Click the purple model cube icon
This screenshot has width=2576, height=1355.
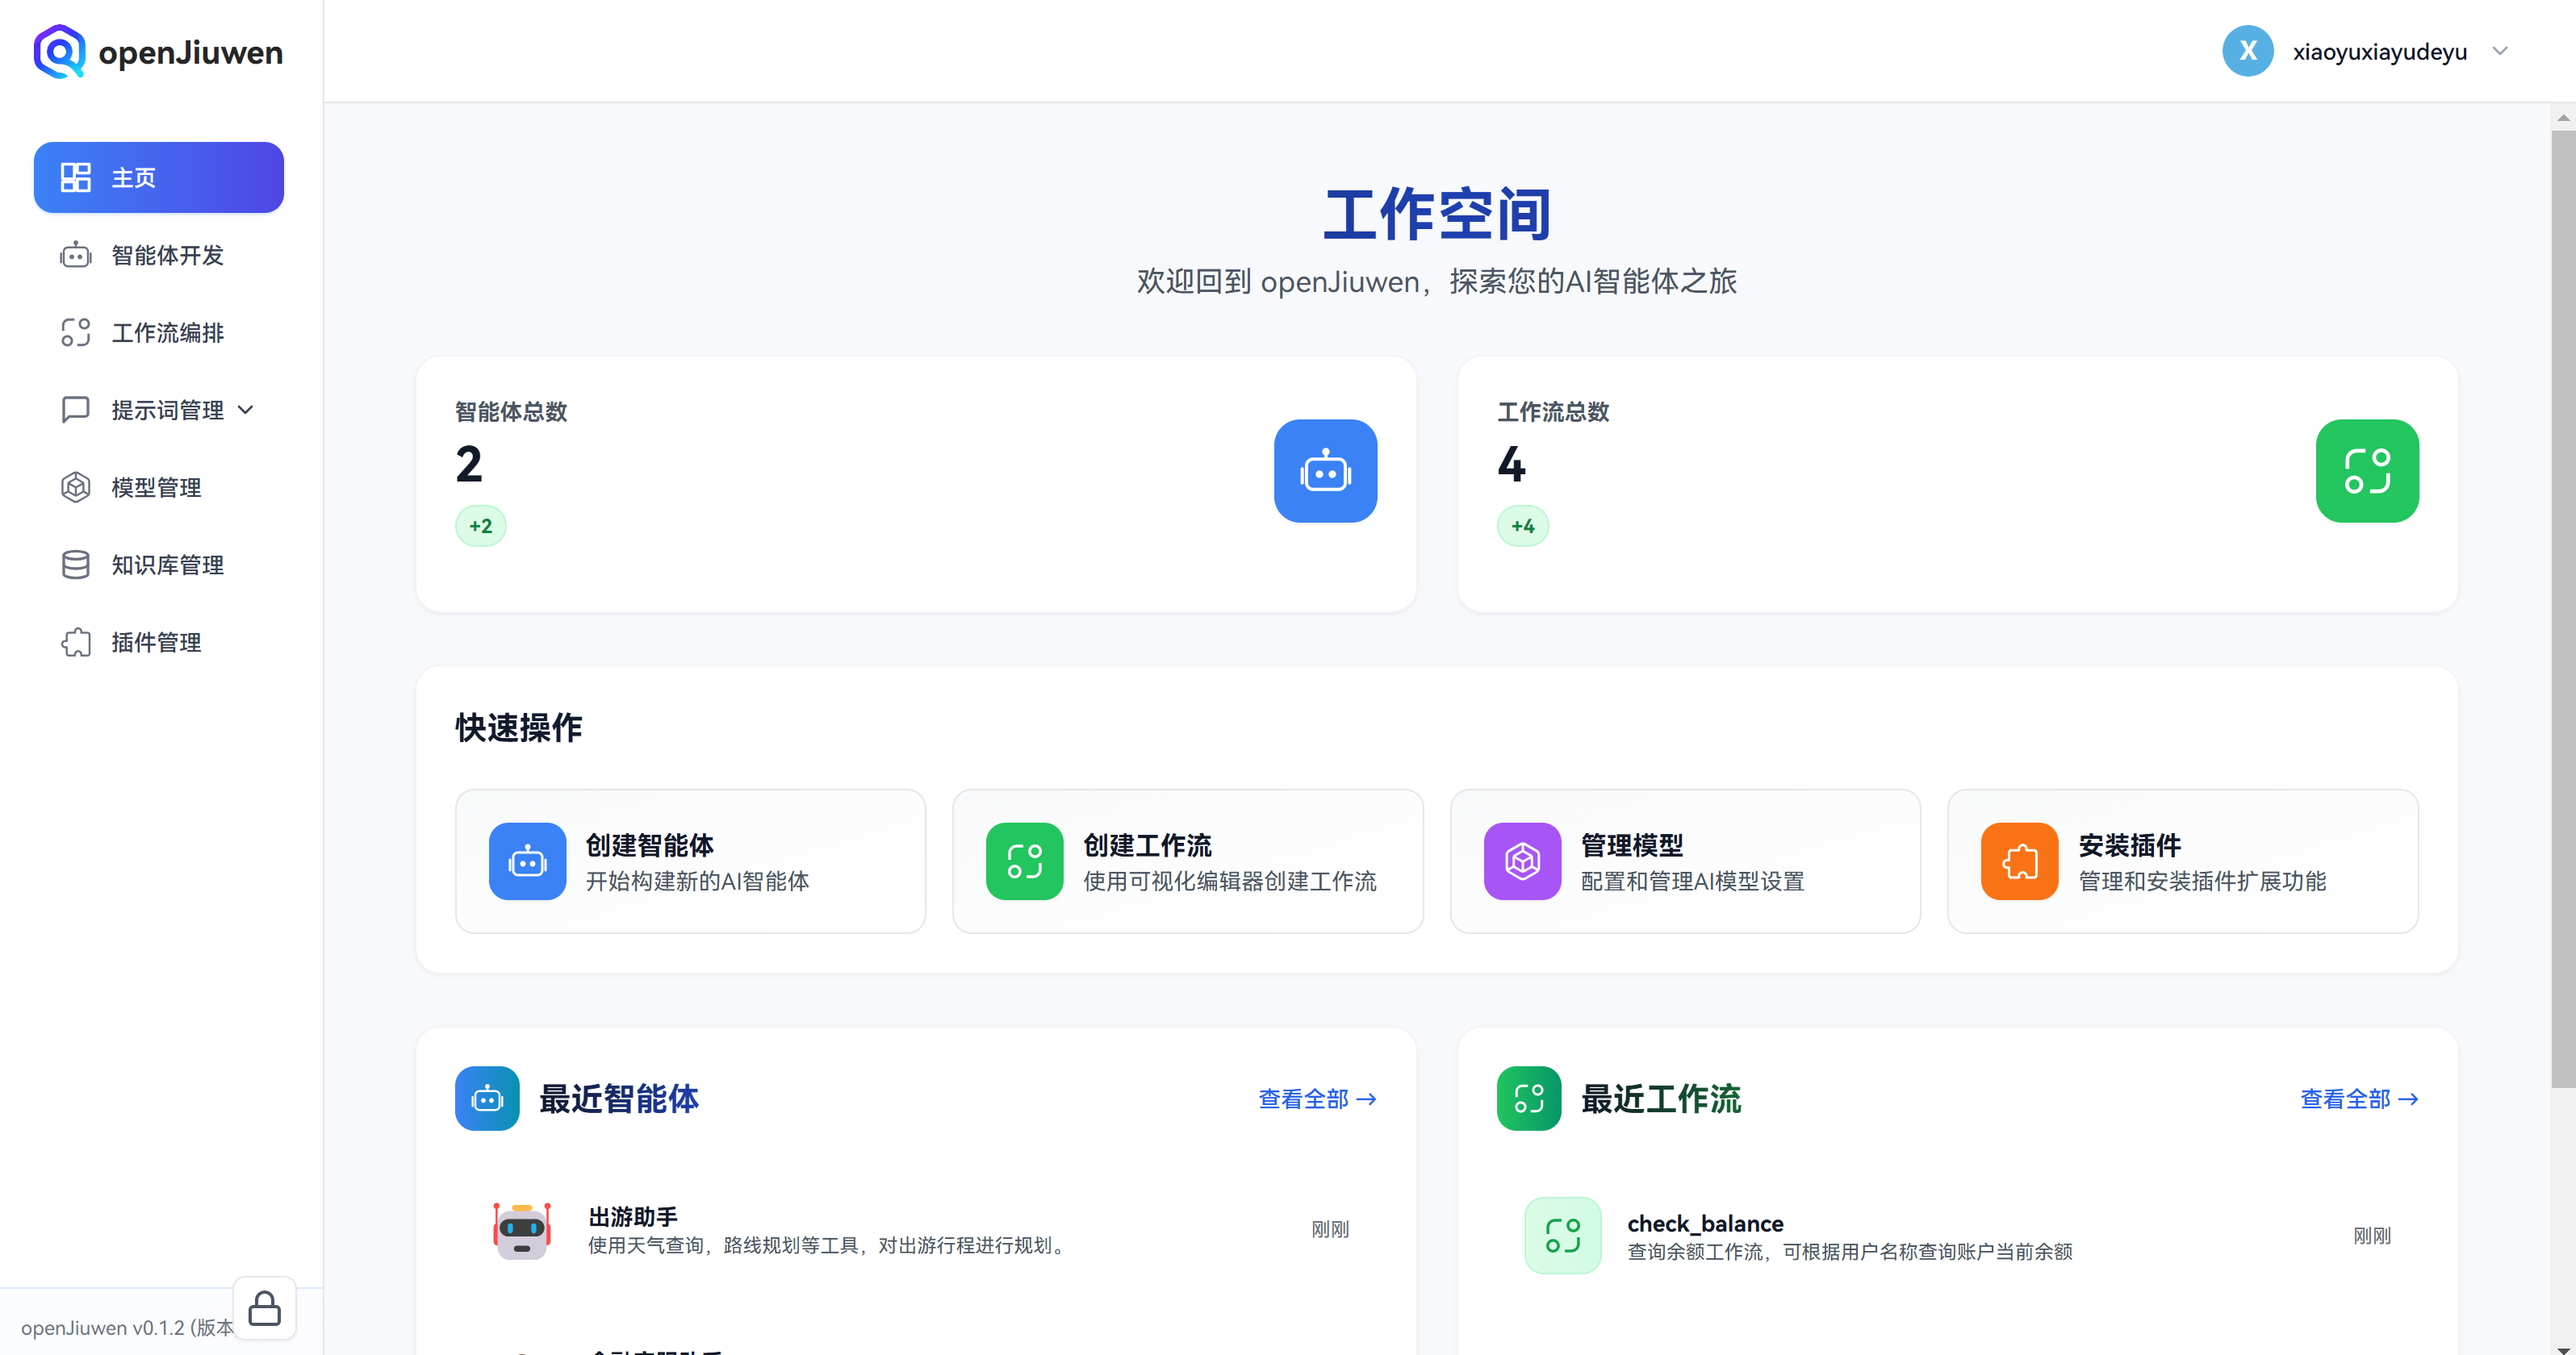point(1521,861)
